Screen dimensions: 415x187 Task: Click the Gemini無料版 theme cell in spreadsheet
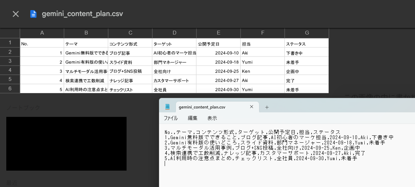pyautogui.click(x=86, y=52)
